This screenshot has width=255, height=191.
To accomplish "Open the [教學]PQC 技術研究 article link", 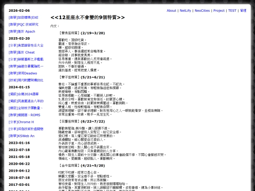I will point(24,25).
